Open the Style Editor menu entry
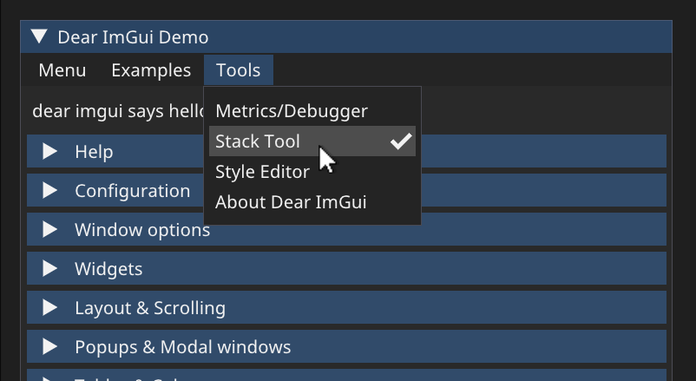 [x=312, y=172]
